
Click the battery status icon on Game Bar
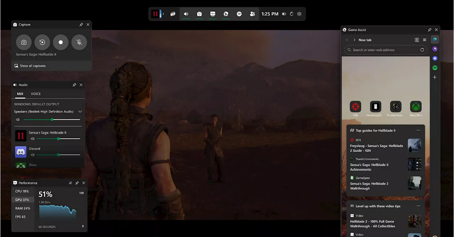pyautogui.click(x=284, y=14)
